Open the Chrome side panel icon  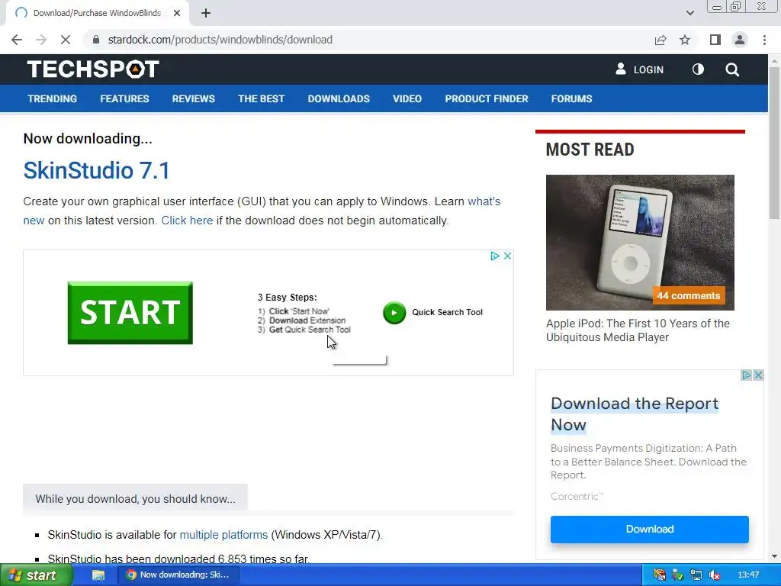click(715, 40)
